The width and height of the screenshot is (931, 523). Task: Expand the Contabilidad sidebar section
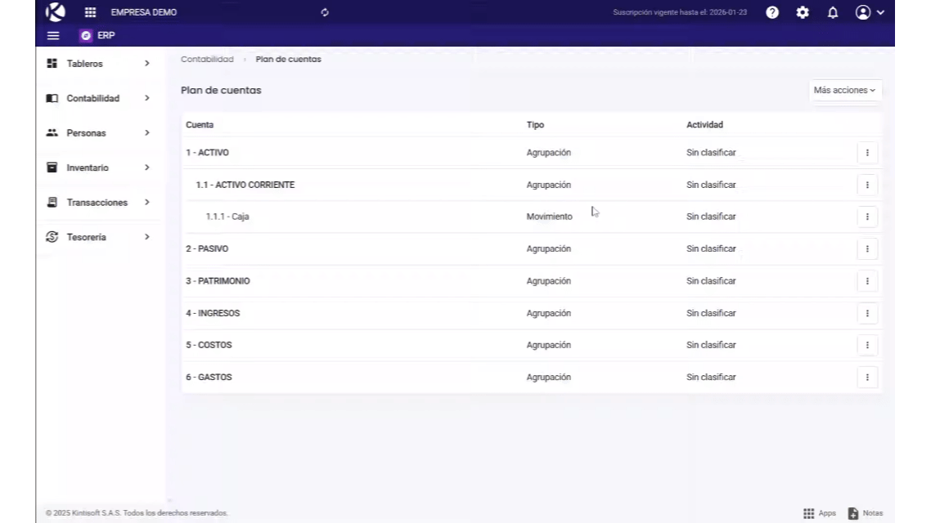click(x=98, y=98)
